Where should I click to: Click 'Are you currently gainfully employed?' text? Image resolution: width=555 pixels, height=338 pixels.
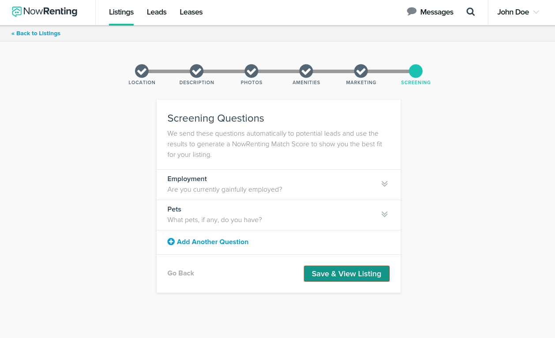coord(225,189)
